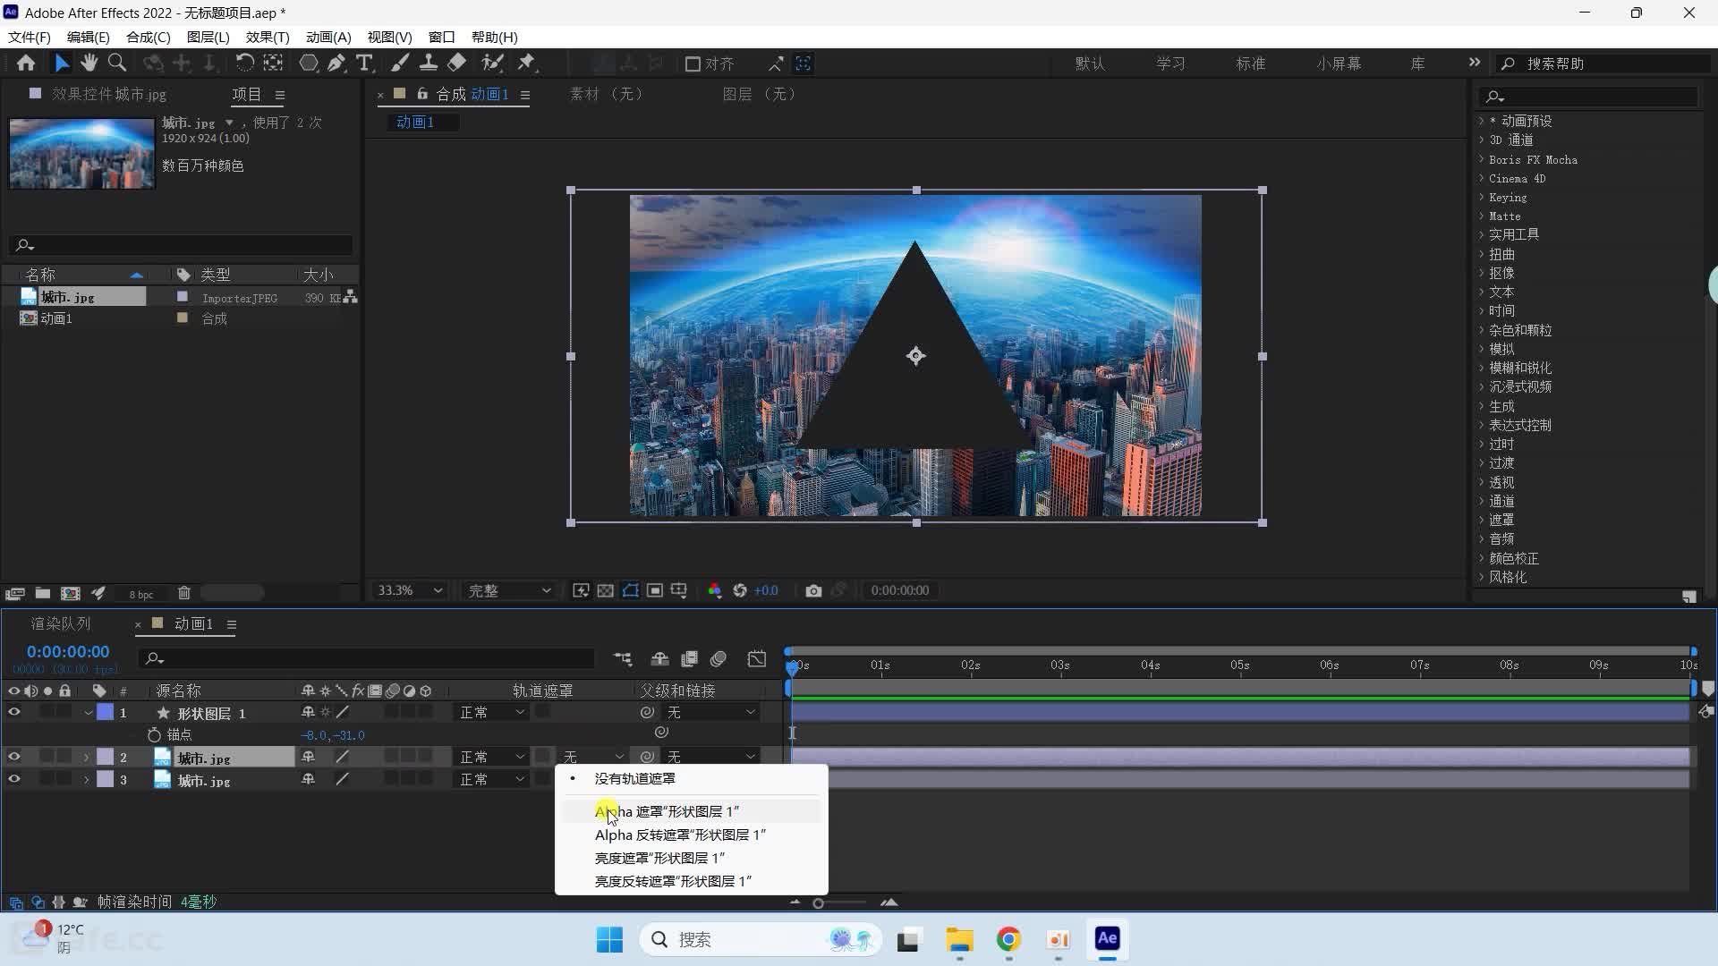The height and width of the screenshot is (966, 1718).
Task: Switch to 小屏幕 workspace
Action: click(1339, 64)
